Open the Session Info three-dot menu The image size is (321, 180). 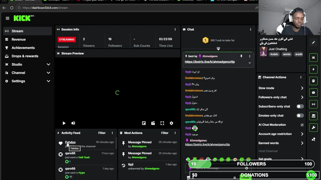[175, 29]
